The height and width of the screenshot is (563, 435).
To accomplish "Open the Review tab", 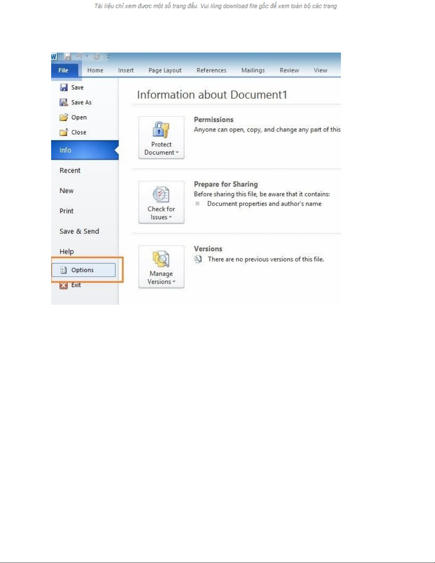I will pyautogui.click(x=289, y=70).
